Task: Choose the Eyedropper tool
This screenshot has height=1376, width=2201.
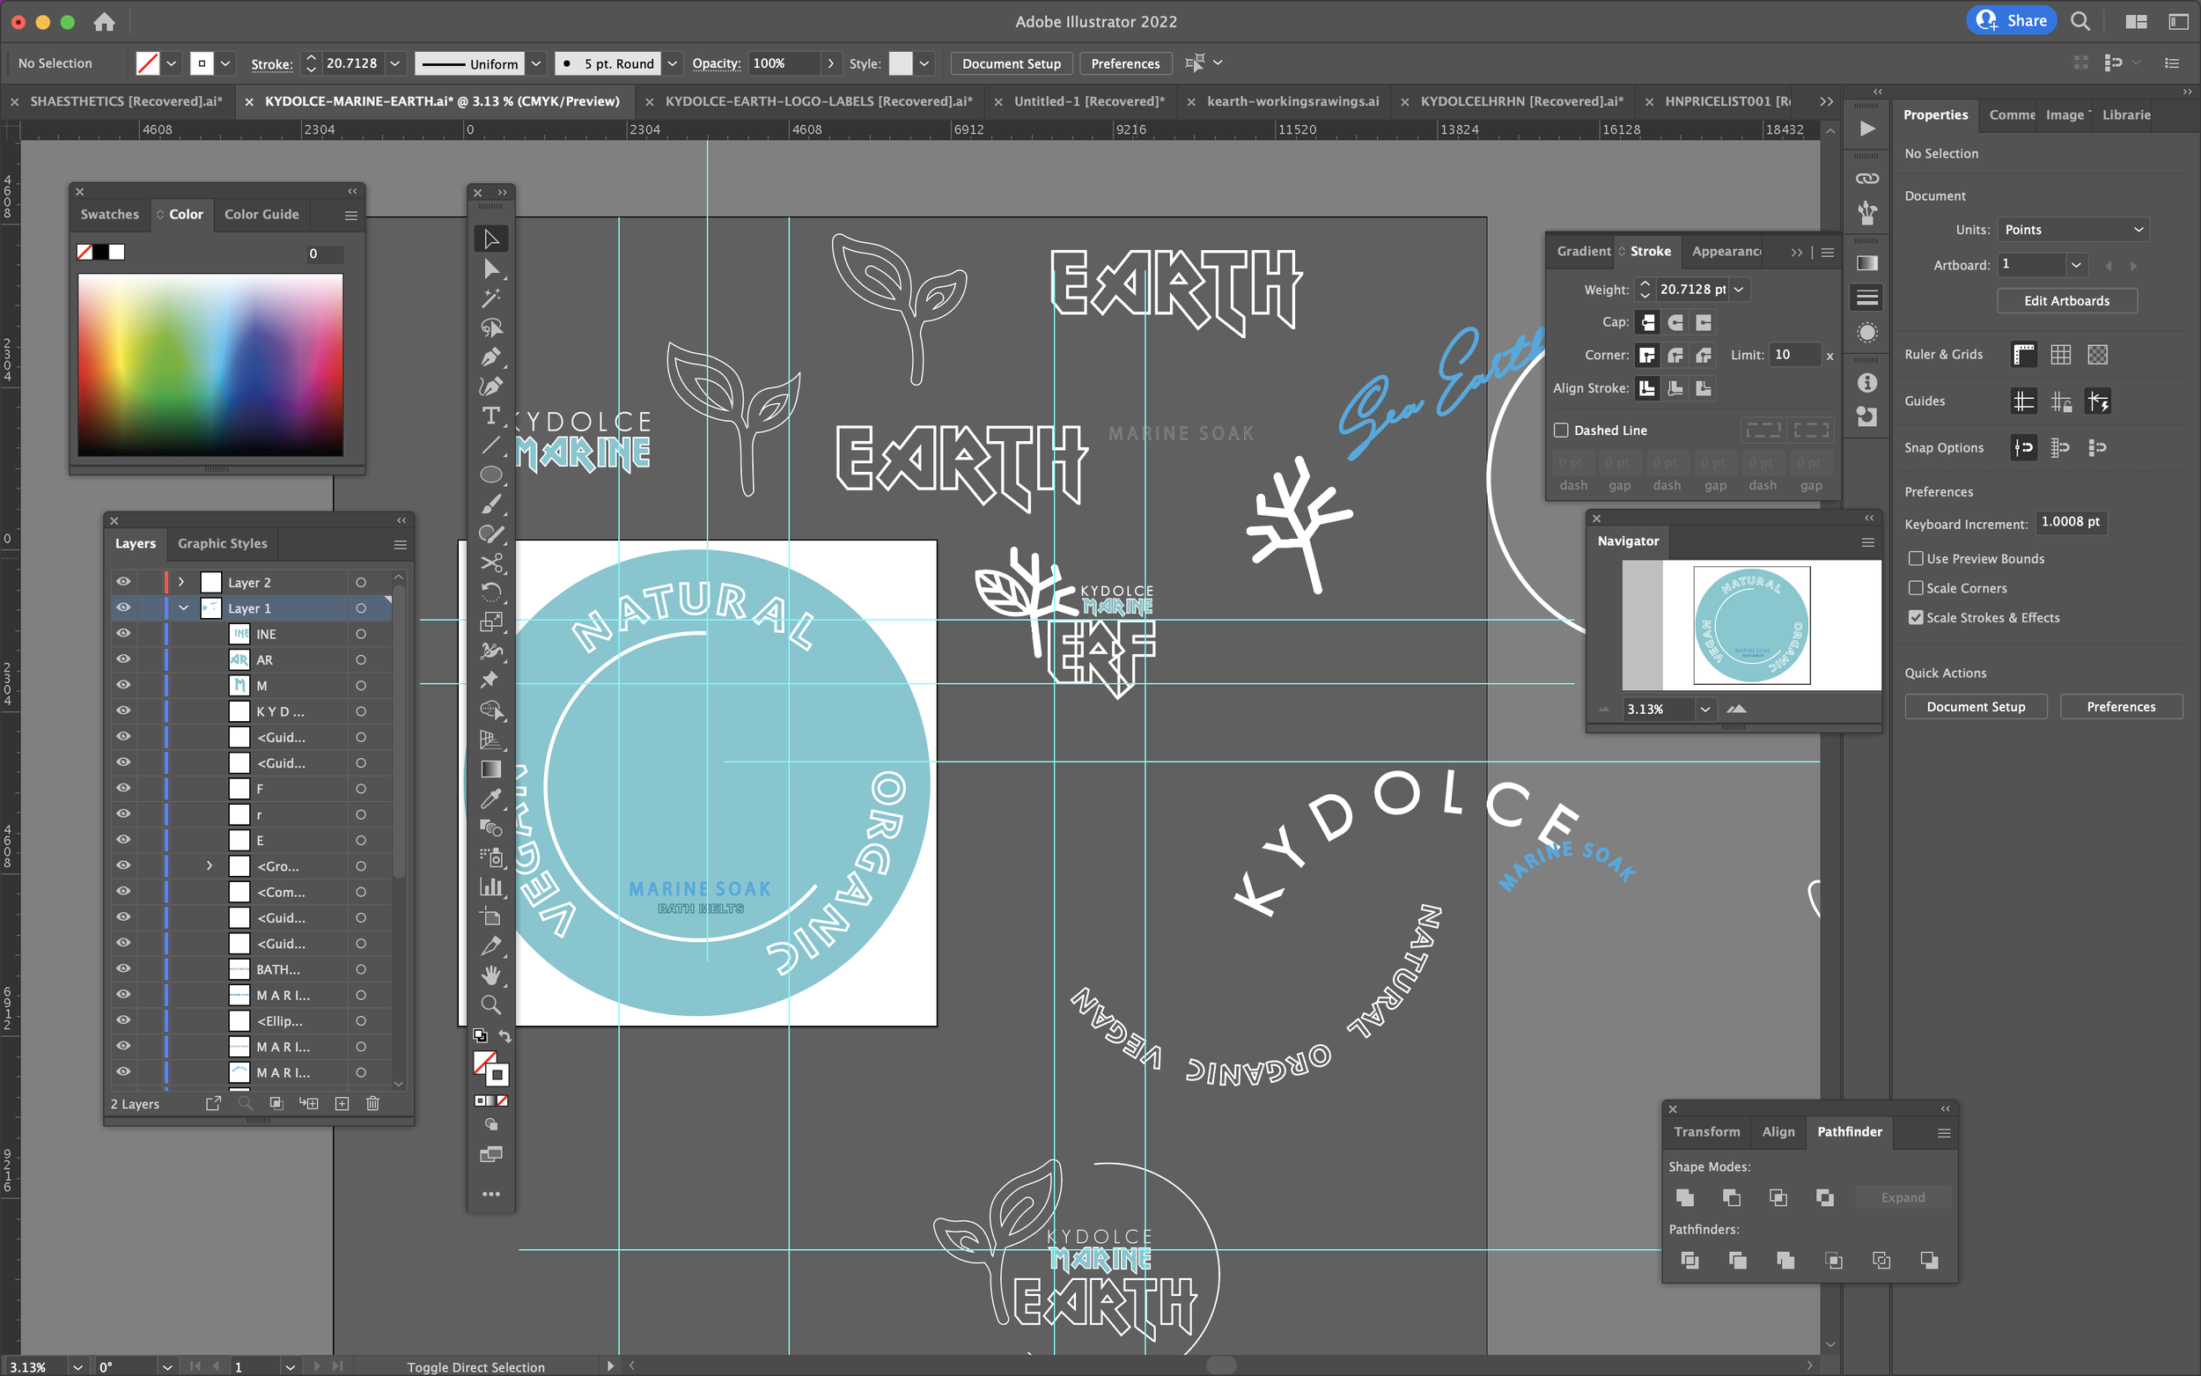Action: tap(491, 799)
